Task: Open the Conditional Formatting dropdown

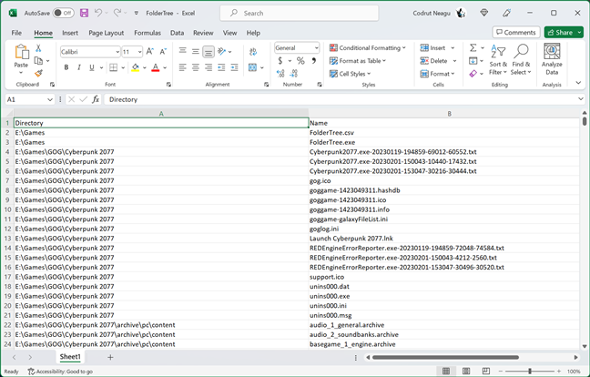Action: [x=369, y=47]
